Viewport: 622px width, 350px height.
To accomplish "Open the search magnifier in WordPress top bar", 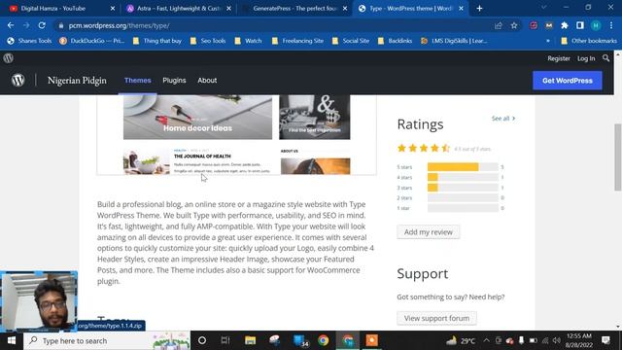I will (605, 58).
